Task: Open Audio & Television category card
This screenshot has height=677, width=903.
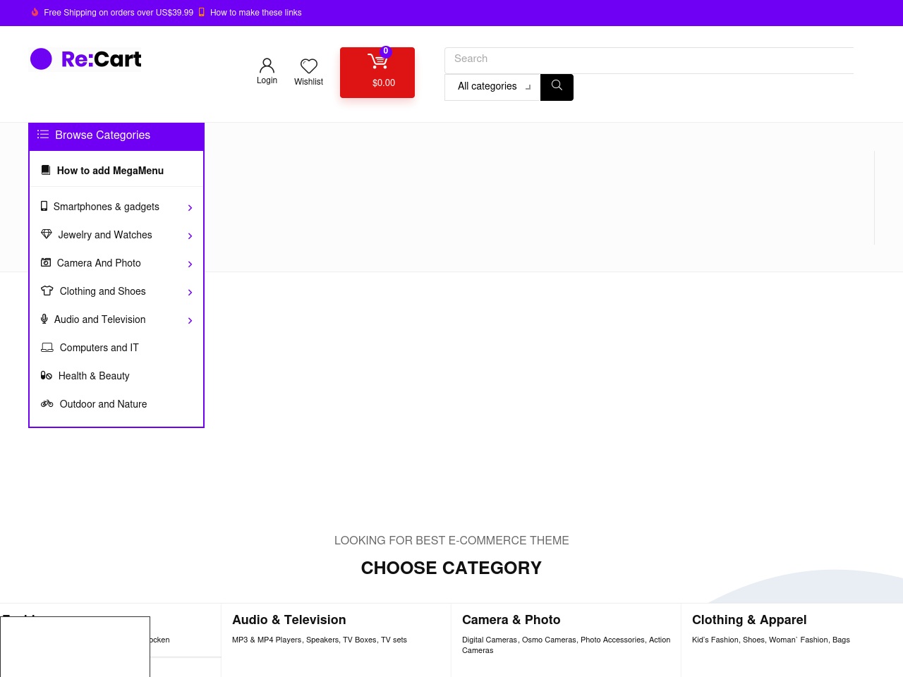Action: click(289, 620)
